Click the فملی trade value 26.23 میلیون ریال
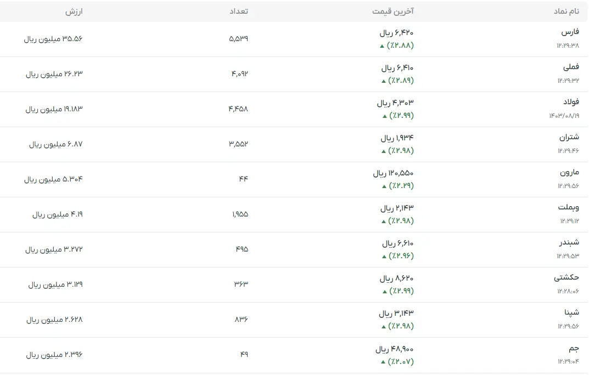Viewport: 589px width, 375px height. 54,74
